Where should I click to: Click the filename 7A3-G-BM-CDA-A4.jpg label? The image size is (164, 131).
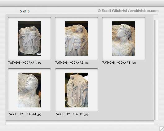click(x=25, y=114)
